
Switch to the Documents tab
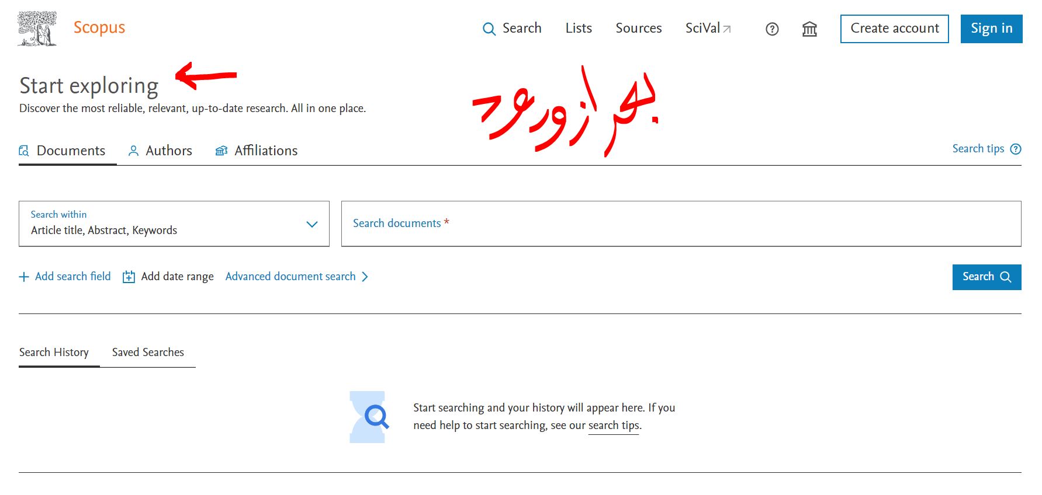click(x=67, y=151)
